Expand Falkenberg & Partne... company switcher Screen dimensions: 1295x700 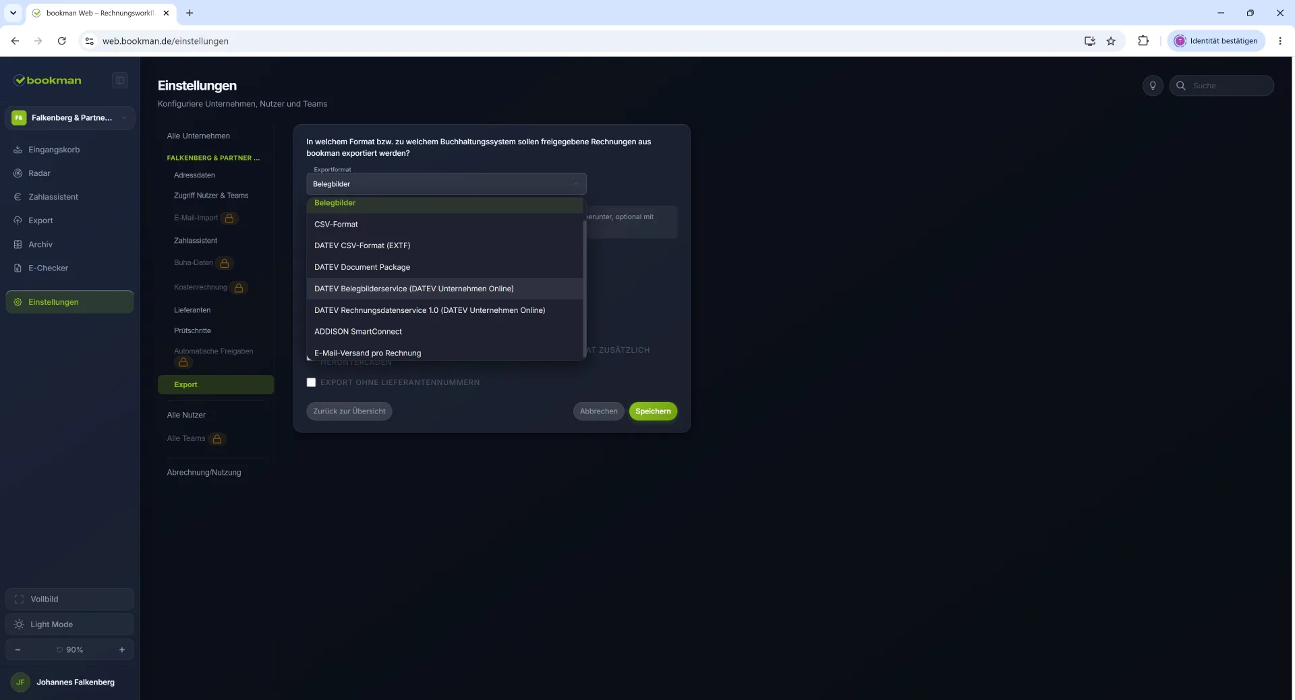[70, 118]
